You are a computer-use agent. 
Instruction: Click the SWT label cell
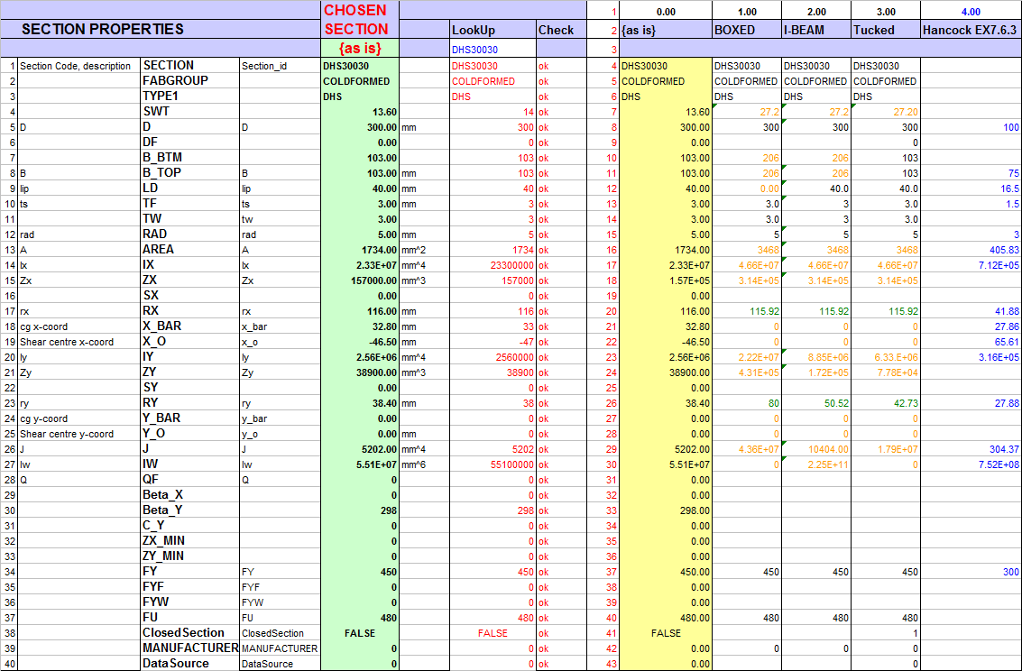[x=190, y=112]
